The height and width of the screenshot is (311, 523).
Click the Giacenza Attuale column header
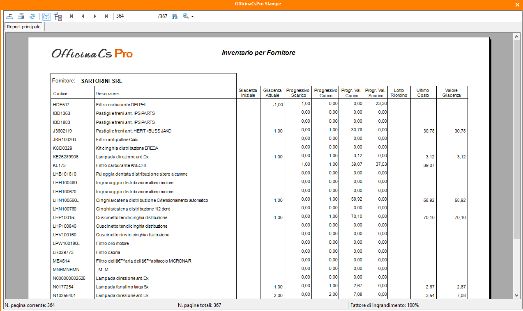272,93
